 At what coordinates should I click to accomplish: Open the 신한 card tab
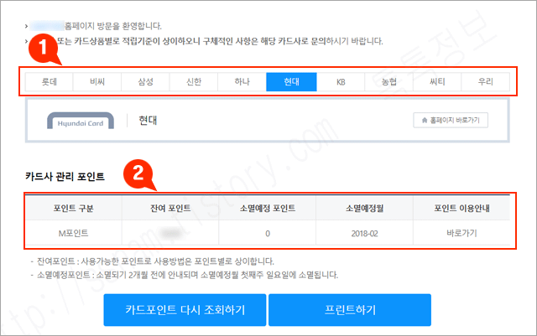194,82
